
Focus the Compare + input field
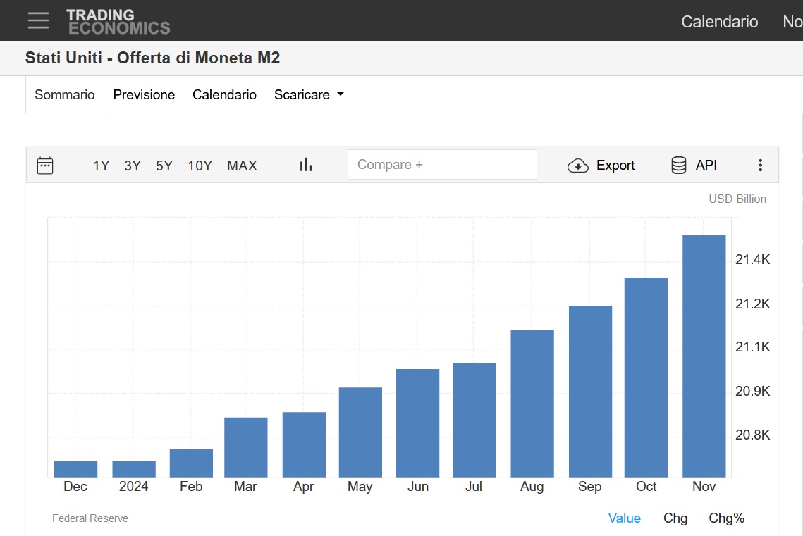442,165
